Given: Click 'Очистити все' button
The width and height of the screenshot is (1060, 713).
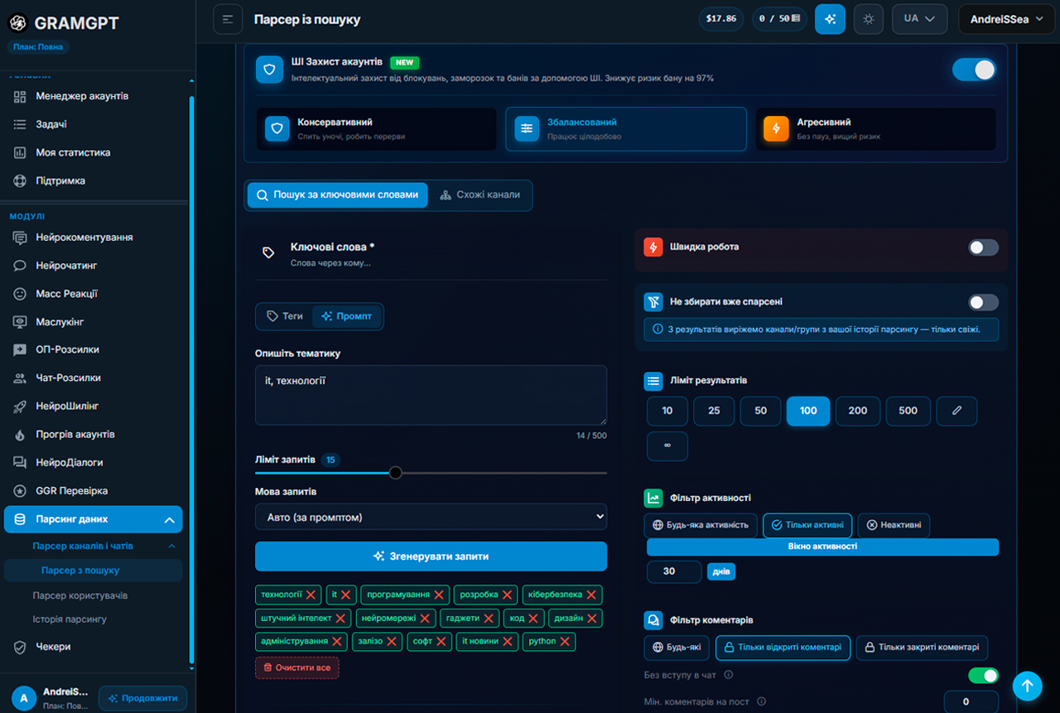Looking at the screenshot, I should 296,667.
